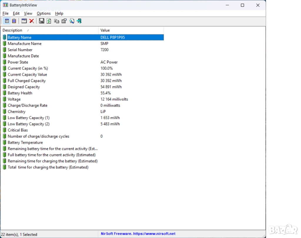301x238 pixels.
Task: Open the View menu
Action: point(28,13)
